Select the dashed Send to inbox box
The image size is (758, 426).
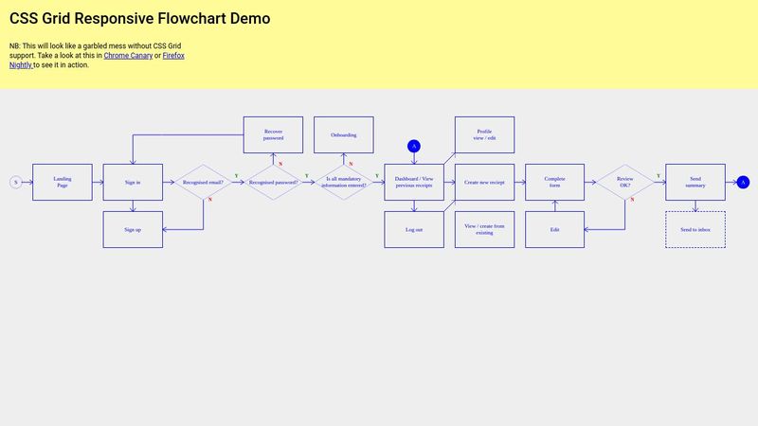695,229
